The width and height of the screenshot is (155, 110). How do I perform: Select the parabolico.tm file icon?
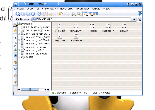coord(108,26)
